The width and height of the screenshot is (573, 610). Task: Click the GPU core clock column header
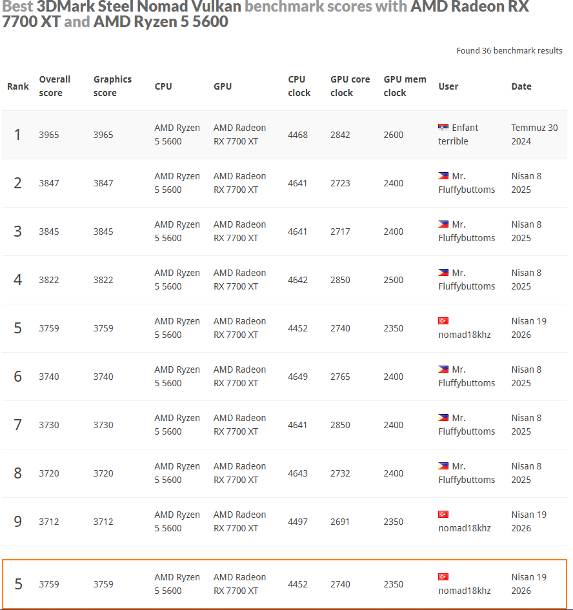[x=350, y=86]
